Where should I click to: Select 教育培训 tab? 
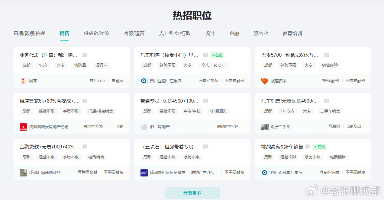(x=292, y=33)
